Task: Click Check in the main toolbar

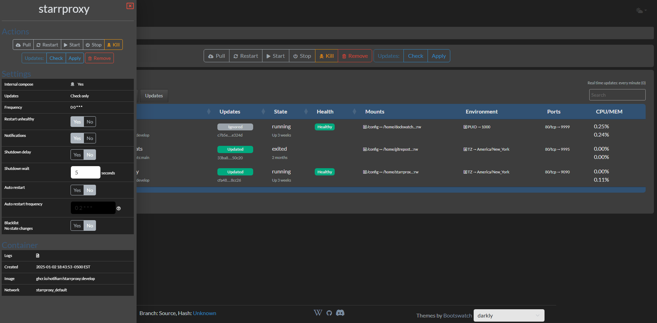Action: point(416,56)
